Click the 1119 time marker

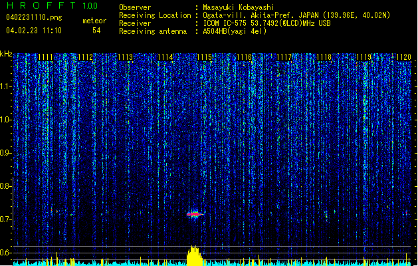point(364,57)
